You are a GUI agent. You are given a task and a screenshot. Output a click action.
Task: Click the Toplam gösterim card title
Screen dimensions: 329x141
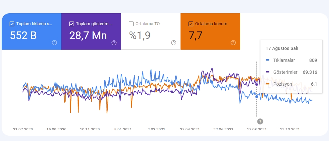[94, 24]
